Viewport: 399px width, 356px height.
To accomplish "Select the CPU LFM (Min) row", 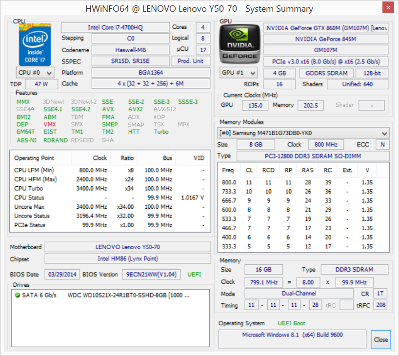I will (x=110, y=170).
